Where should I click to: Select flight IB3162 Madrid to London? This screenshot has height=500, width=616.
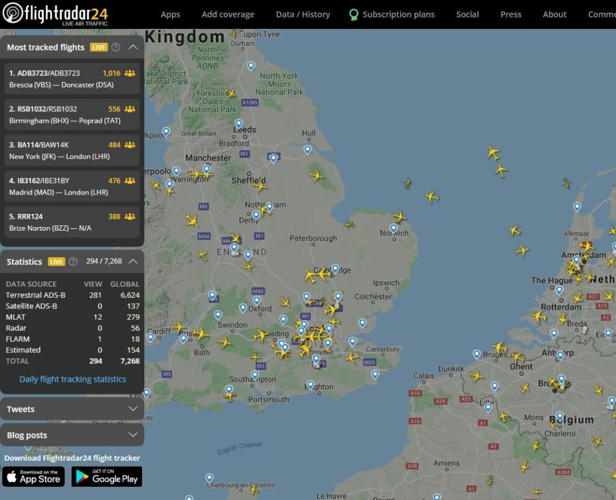[72, 186]
